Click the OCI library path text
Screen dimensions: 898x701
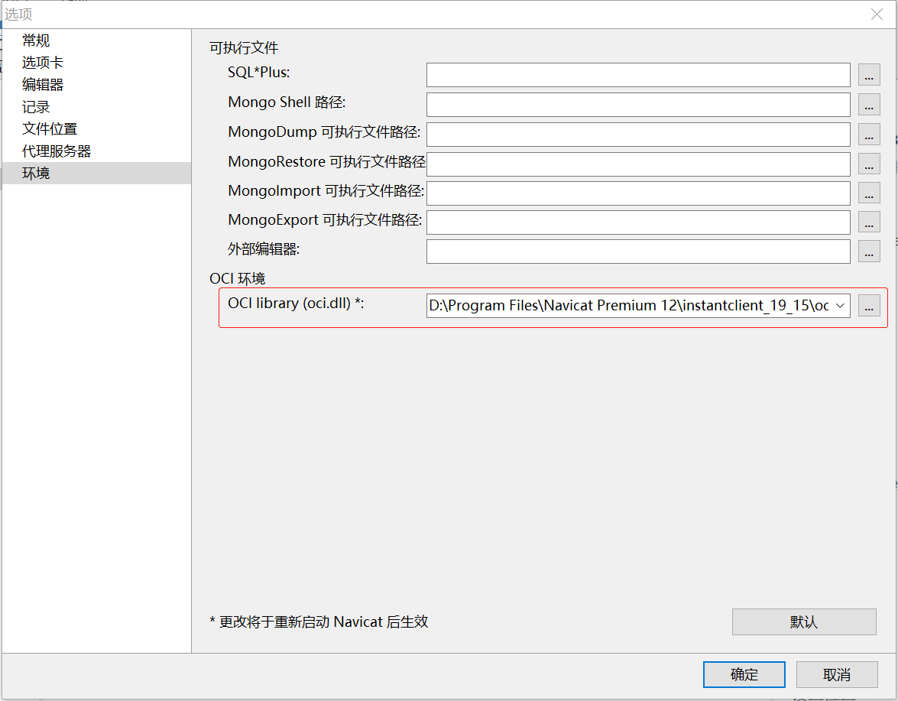click(629, 306)
